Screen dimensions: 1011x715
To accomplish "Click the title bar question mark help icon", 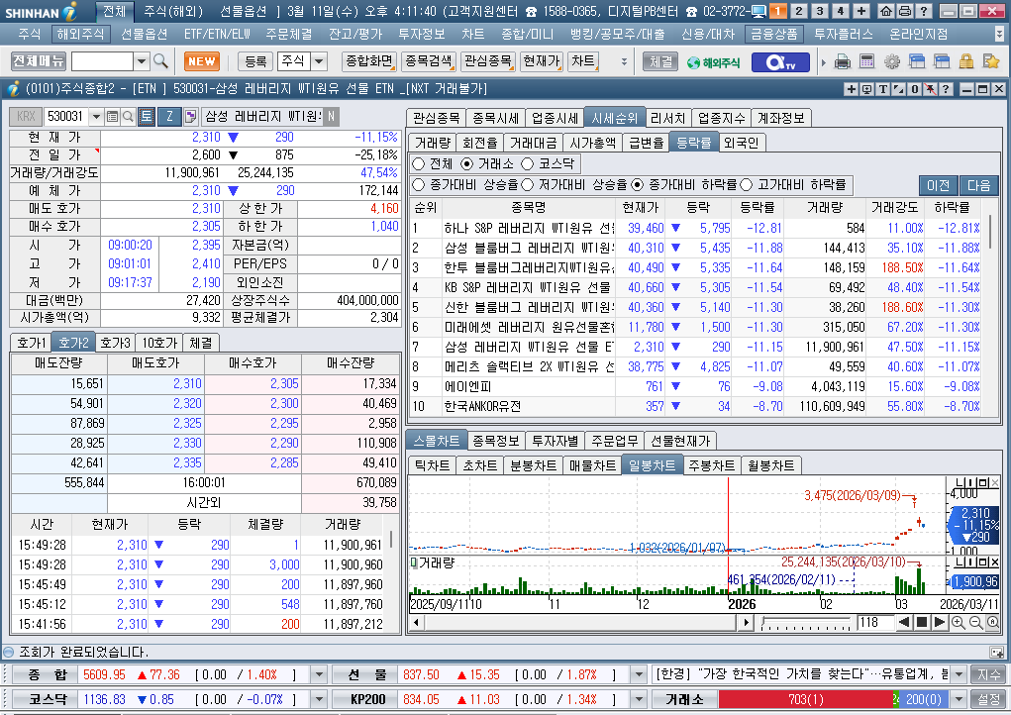I will point(923,11).
